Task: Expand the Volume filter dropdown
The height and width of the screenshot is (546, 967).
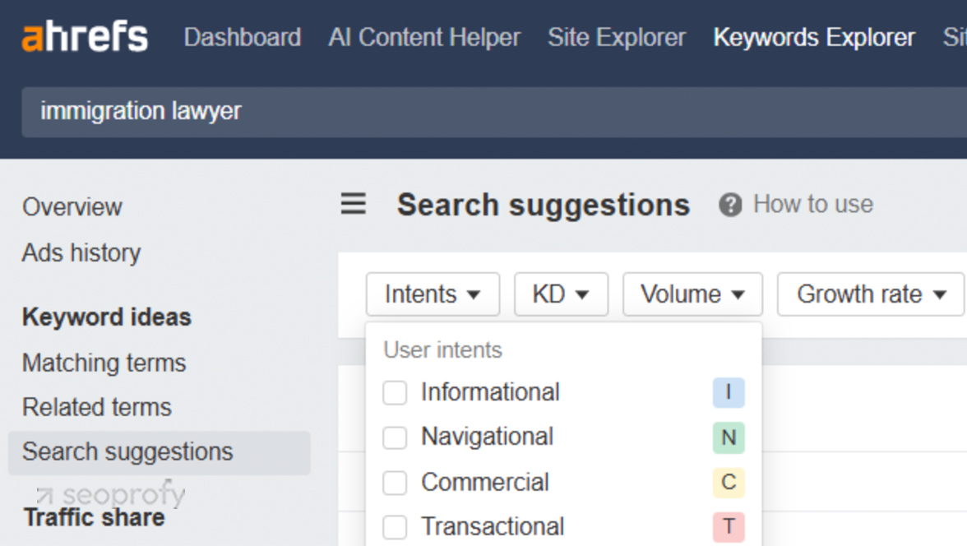Action: tap(692, 294)
